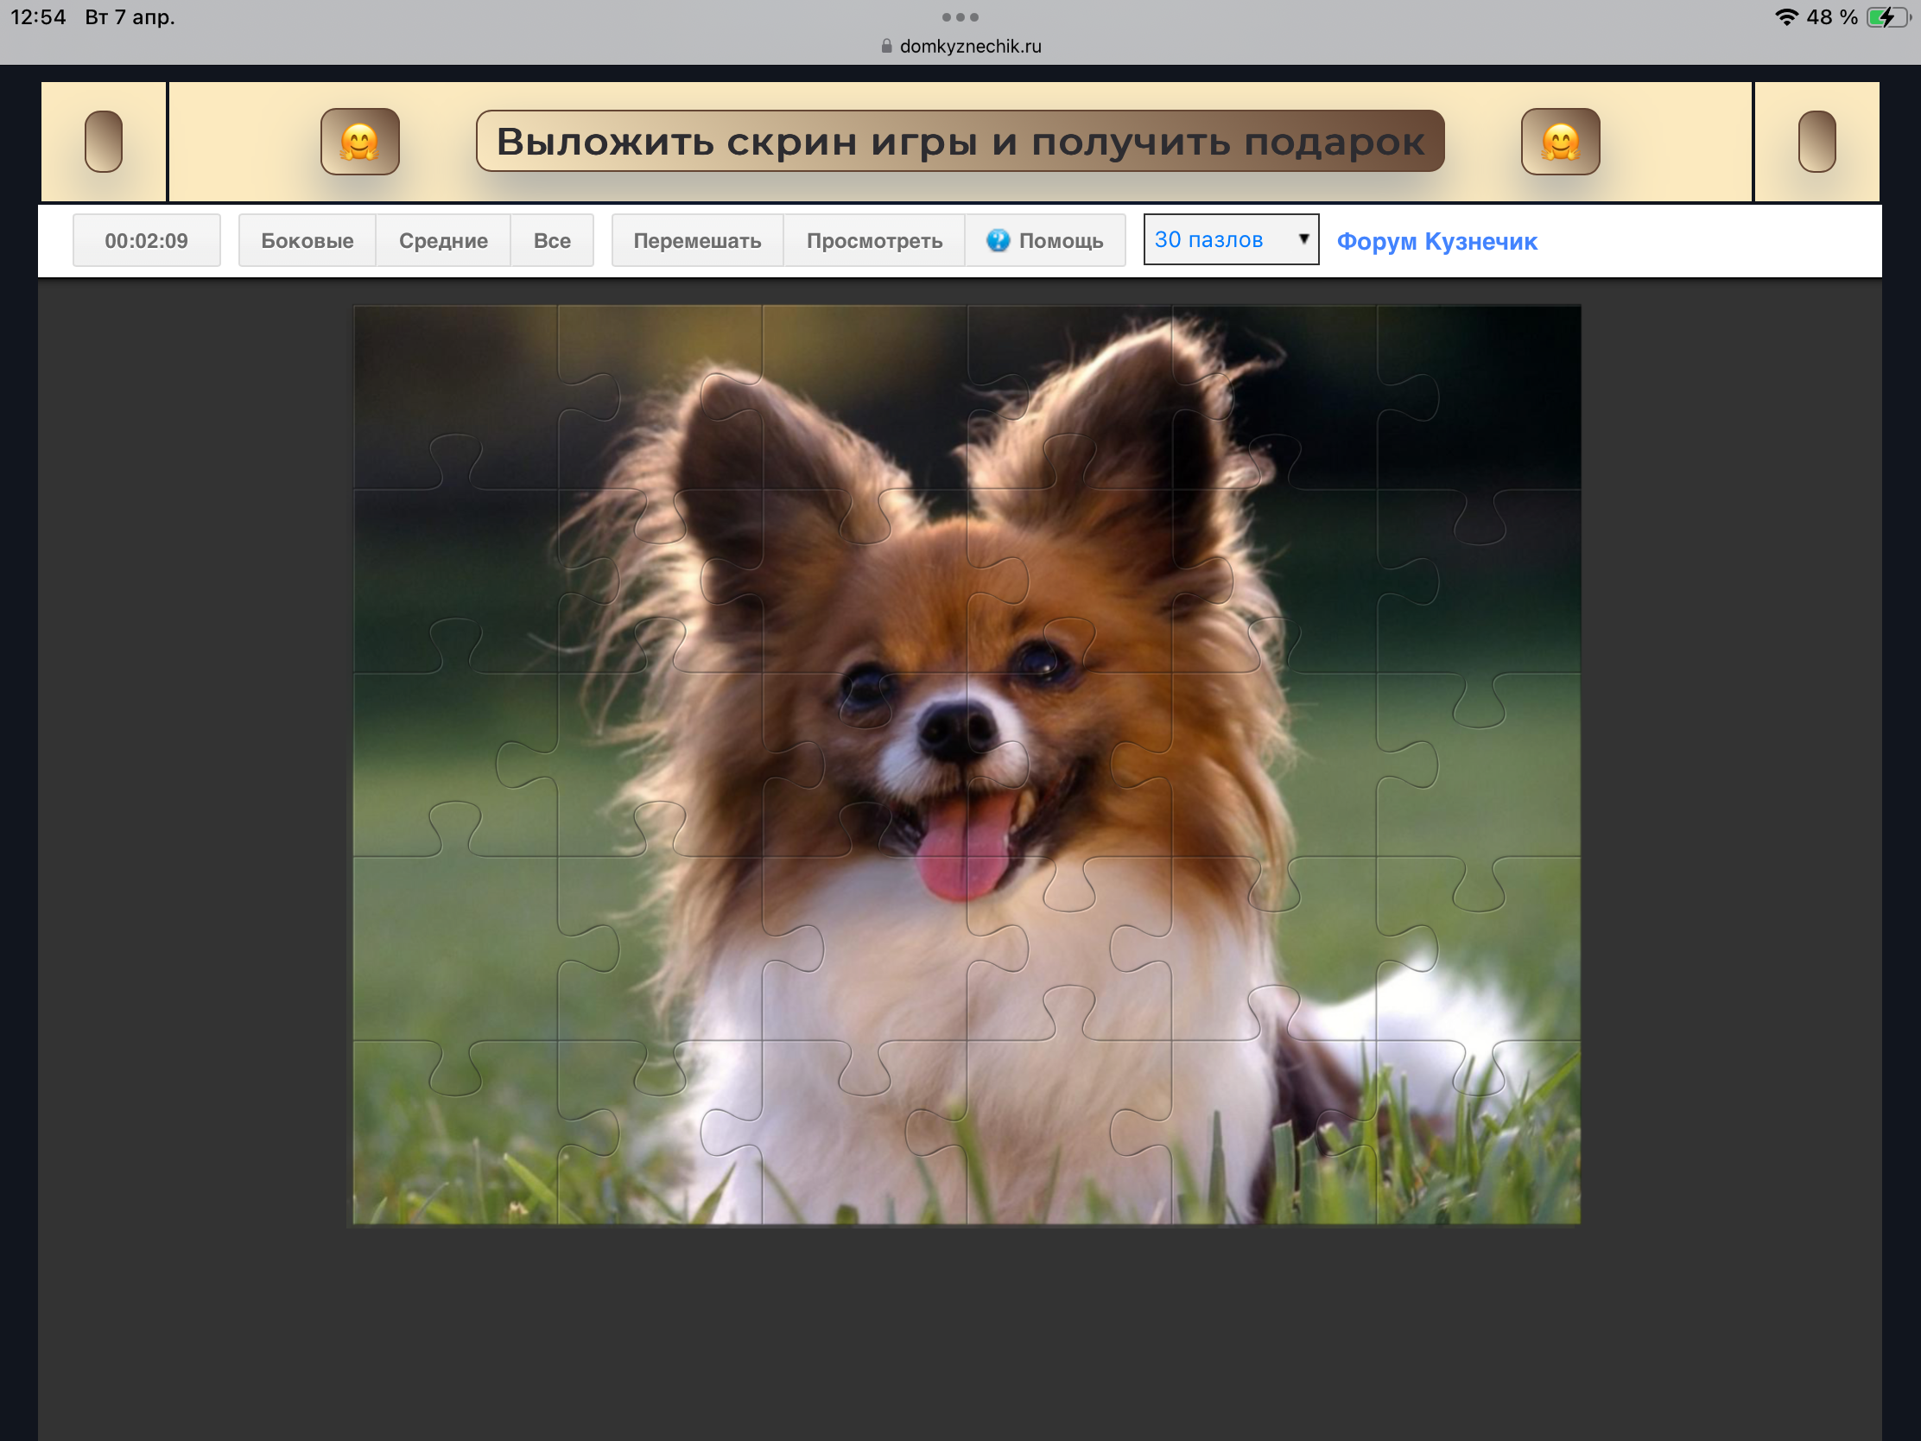Click the banner Выложить скрин игры button
Screen dimensions: 1921x1441
pyautogui.click(x=960, y=142)
